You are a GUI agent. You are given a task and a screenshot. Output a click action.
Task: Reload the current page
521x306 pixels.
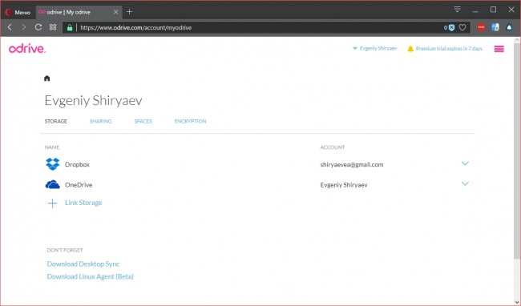coord(38,27)
